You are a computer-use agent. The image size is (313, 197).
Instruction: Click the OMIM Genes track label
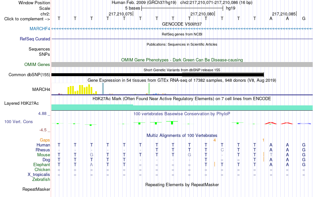37,64
